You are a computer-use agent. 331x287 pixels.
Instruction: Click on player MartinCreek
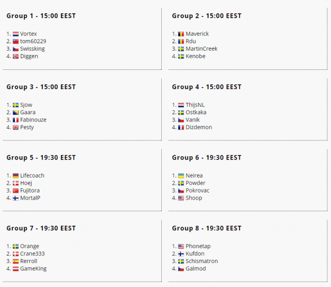[x=201, y=49]
